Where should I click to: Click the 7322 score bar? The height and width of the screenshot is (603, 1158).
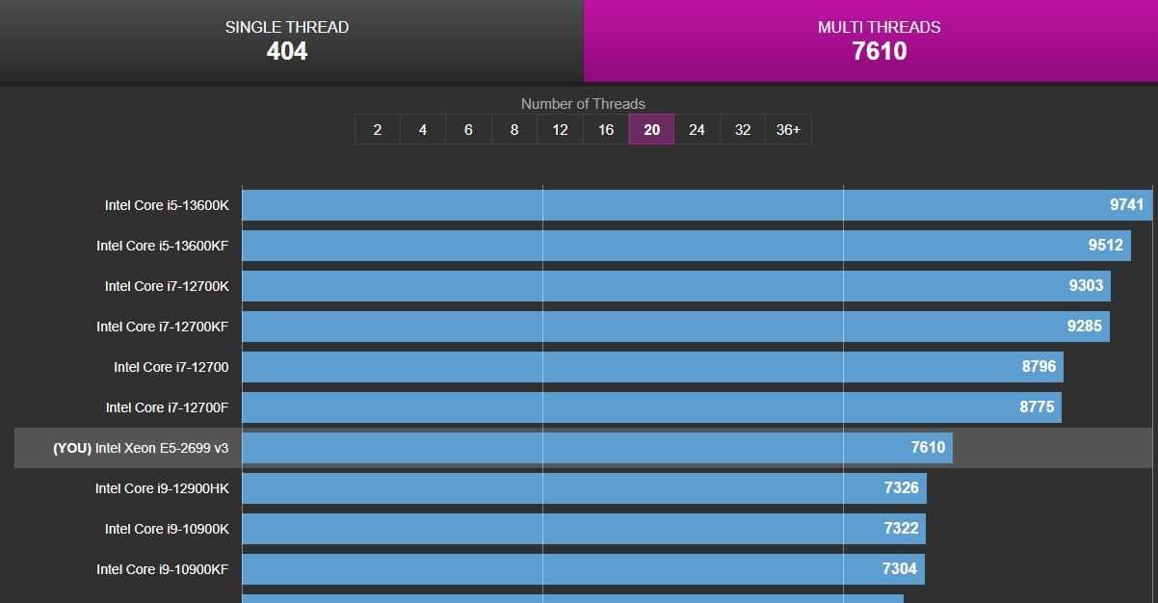[x=584, y=529]
